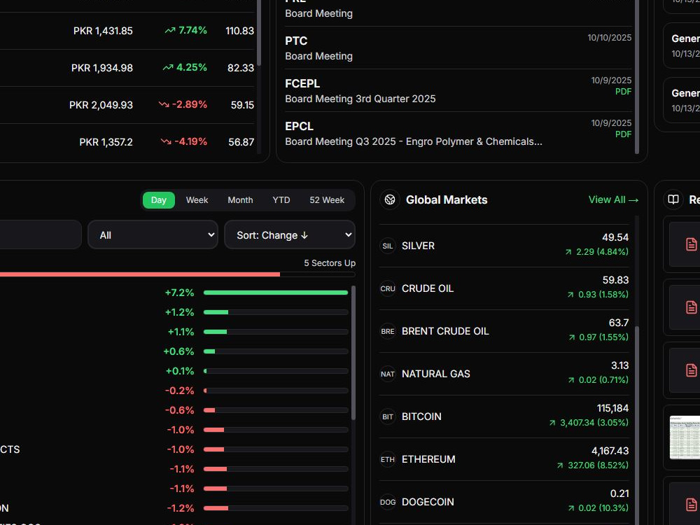Screen dimensions: 700x525
Task: Click the DOG badge for Dogecoin
Action: [x=388, y=502]
